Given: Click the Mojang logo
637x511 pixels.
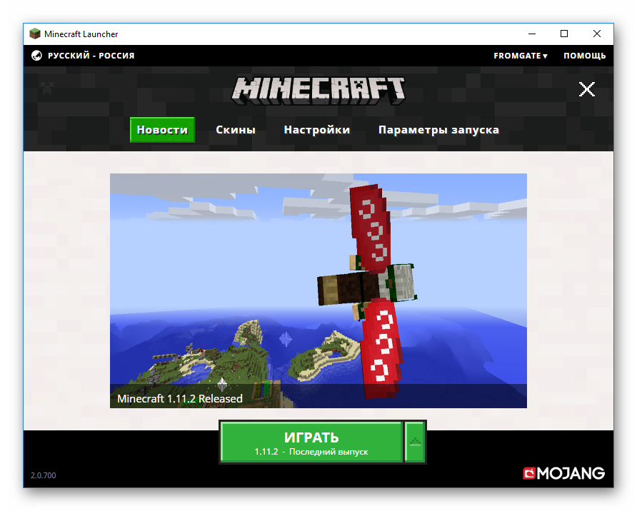Looking at the screenshot, I should point(563,473).
